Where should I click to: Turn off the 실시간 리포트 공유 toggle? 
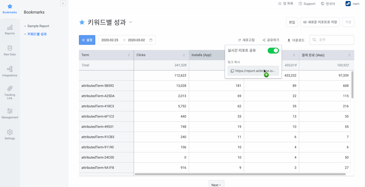coord(273,51)
